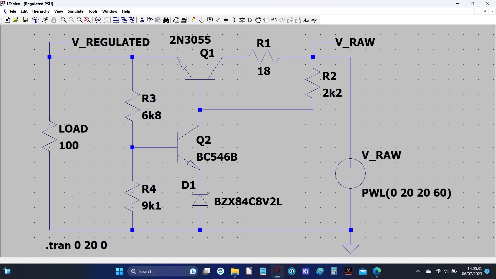Click the R2 value 2k2
Screen dimensions: 496x279
pyautogui.click(x=332, y=93)
